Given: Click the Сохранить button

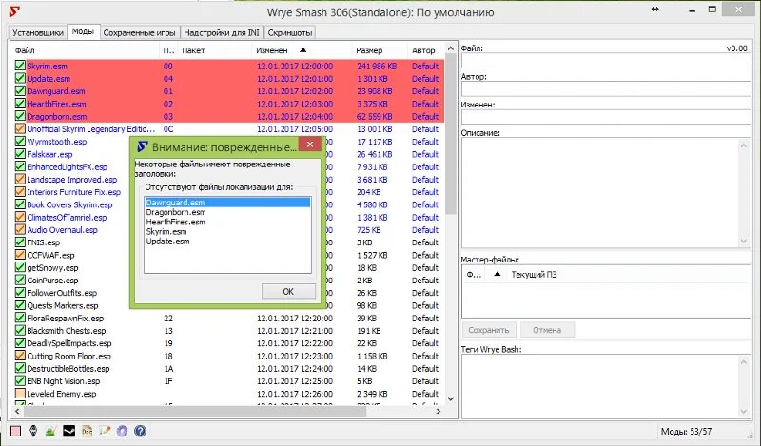Looking at the screenshot, I should coord(489,330).
